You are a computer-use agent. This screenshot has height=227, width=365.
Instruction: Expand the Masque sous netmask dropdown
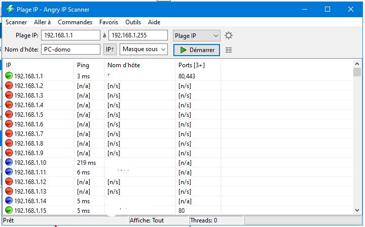point(143,50)
